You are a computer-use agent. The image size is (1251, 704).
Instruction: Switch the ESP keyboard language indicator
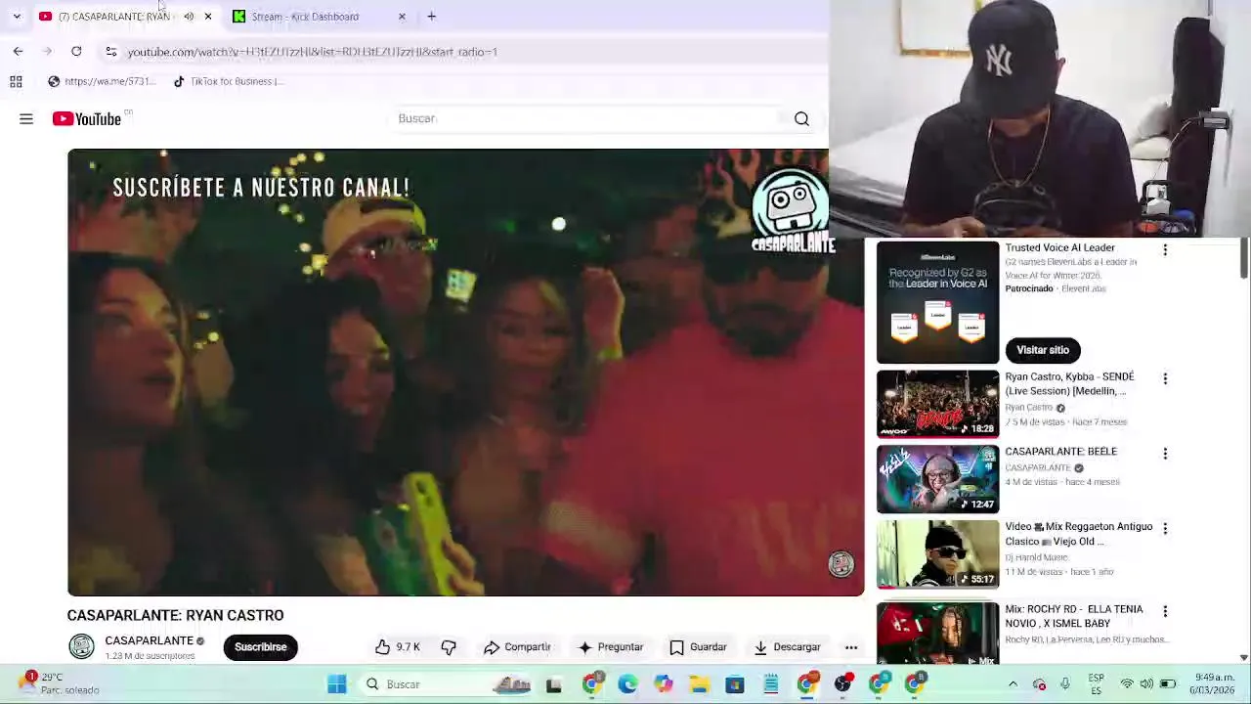(1097, 683)
